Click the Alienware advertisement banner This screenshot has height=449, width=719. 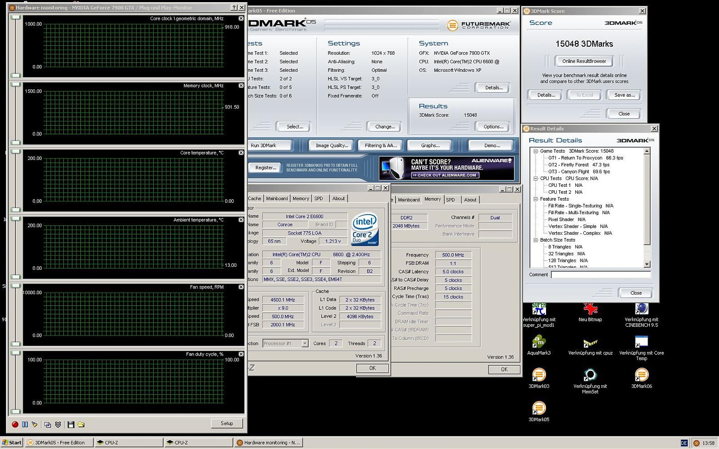point(446,168)
